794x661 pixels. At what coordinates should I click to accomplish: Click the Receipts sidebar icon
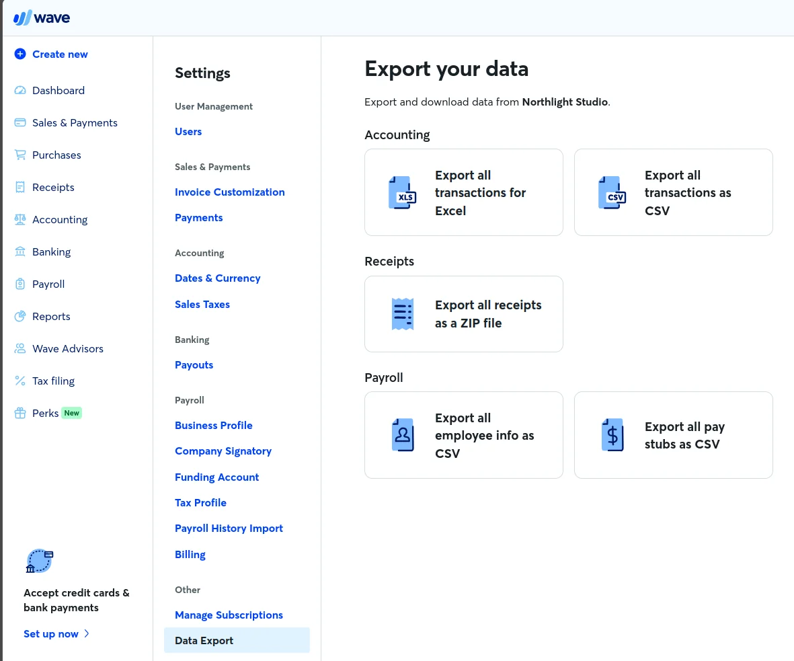tap(20, 188)
